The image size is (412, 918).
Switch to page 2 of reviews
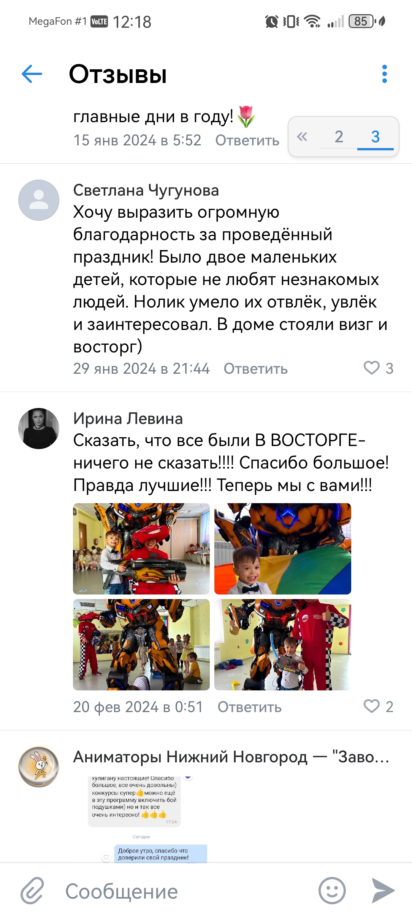click(339, 137)
